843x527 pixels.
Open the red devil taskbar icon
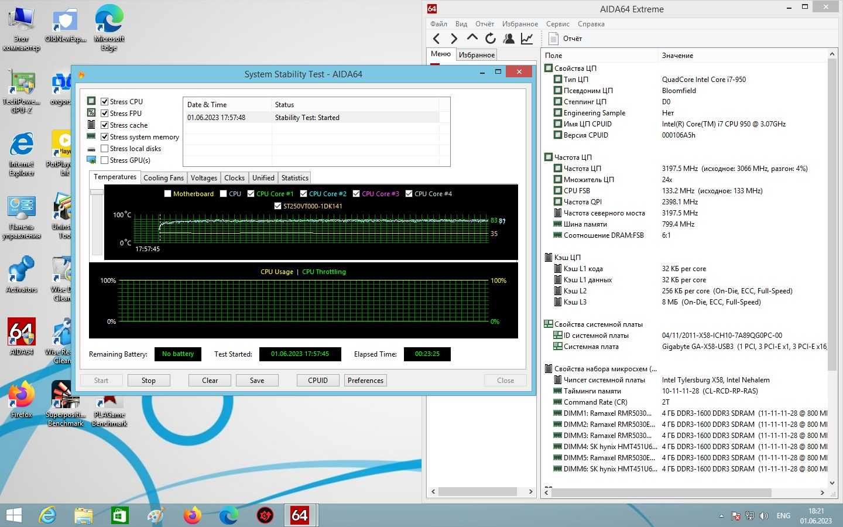[265, 515]
